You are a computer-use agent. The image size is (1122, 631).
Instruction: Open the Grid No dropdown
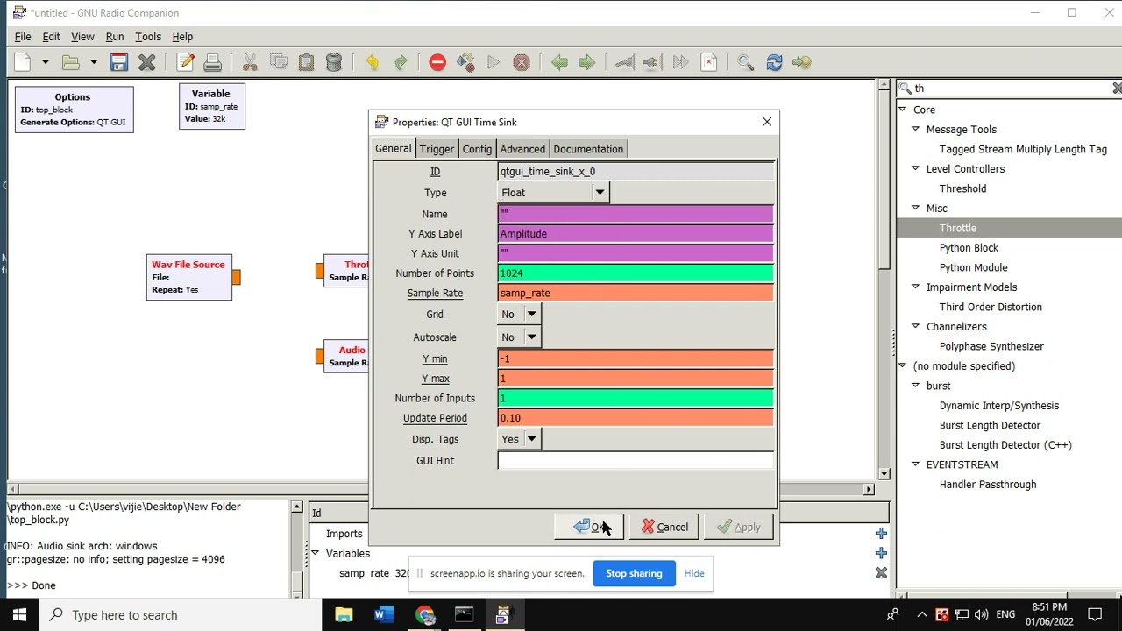pyautogui.click(x=531, y=315)
